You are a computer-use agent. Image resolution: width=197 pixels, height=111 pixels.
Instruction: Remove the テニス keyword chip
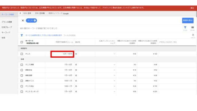click(x=35, y=20)
